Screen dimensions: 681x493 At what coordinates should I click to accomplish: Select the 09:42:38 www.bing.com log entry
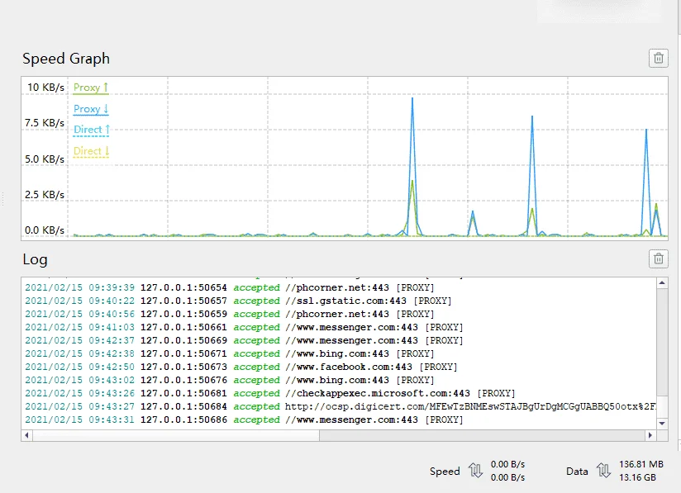229,353
